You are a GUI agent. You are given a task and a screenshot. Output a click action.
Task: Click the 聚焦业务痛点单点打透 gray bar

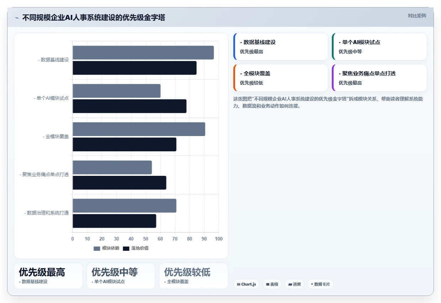[x=112, y=167]
